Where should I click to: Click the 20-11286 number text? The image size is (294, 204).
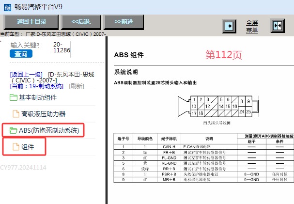(62, 47)
